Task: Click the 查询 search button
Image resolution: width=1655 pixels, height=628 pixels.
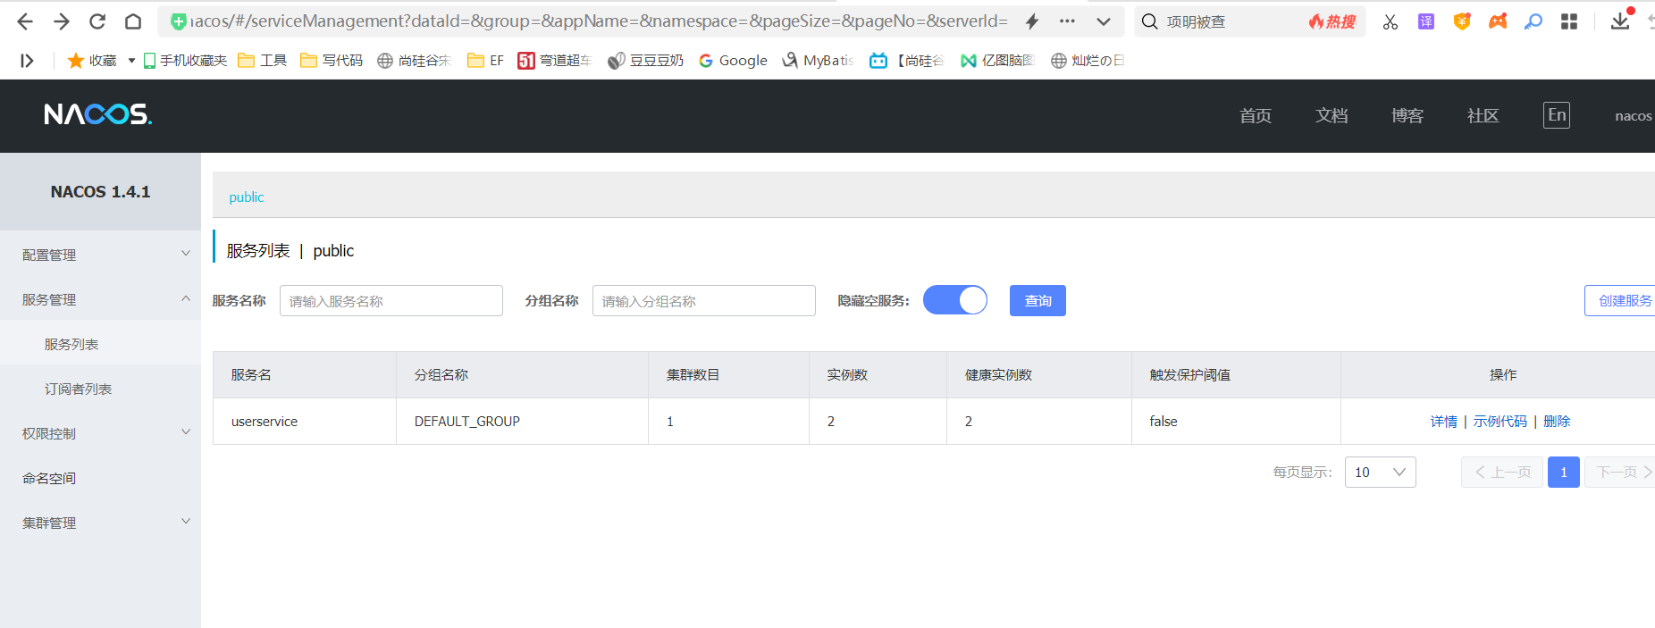Action: click(x=1038, y=301)
